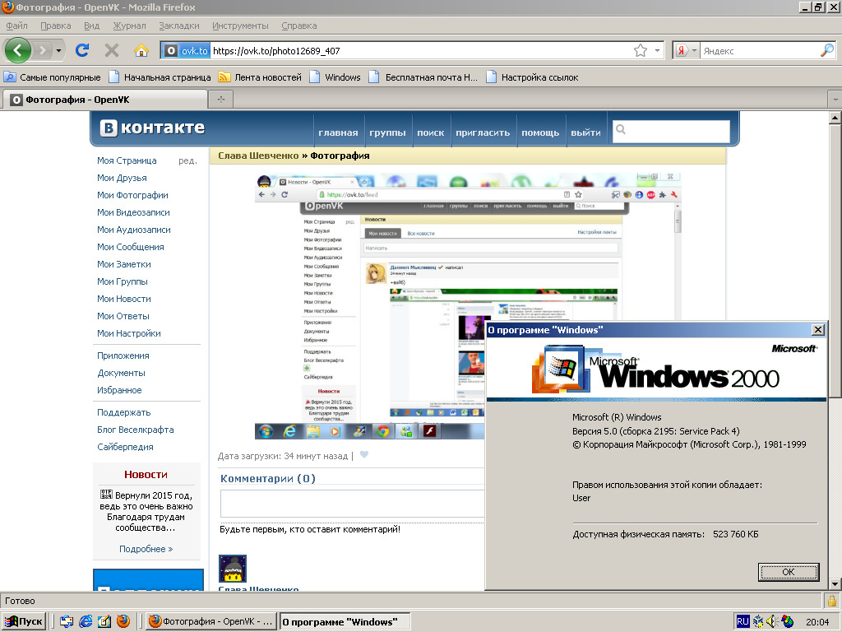Launch Firefox from quick launch icon
The width and height of the screenshot is (842, 632).
click(x=123, y=621)
